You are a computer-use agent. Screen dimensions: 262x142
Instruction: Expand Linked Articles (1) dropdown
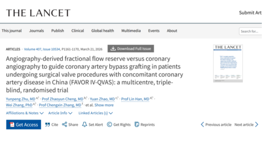pyautogui.click(x=96, y=113)
